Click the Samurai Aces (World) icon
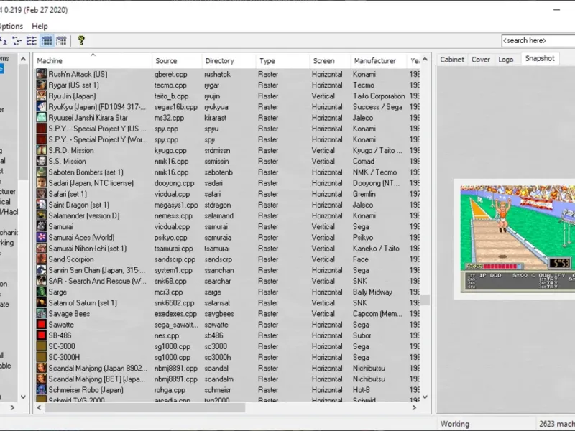This screenshot has height=431, width=575. [x=42, y=238]
